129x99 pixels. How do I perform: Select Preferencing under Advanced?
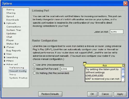17,68
